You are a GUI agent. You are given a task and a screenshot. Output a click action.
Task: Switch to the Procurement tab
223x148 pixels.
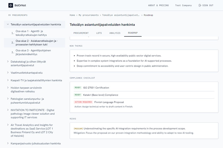pos(81,33)
